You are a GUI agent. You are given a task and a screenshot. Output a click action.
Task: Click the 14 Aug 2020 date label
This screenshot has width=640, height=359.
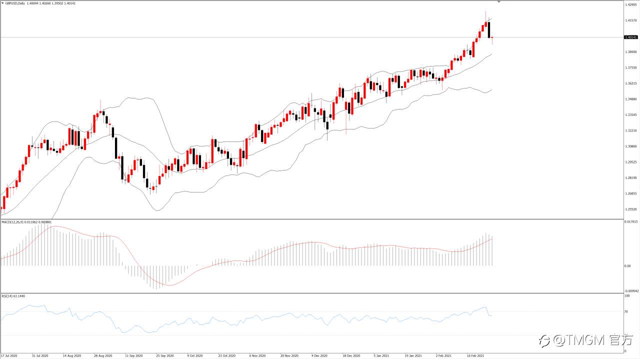72,356
